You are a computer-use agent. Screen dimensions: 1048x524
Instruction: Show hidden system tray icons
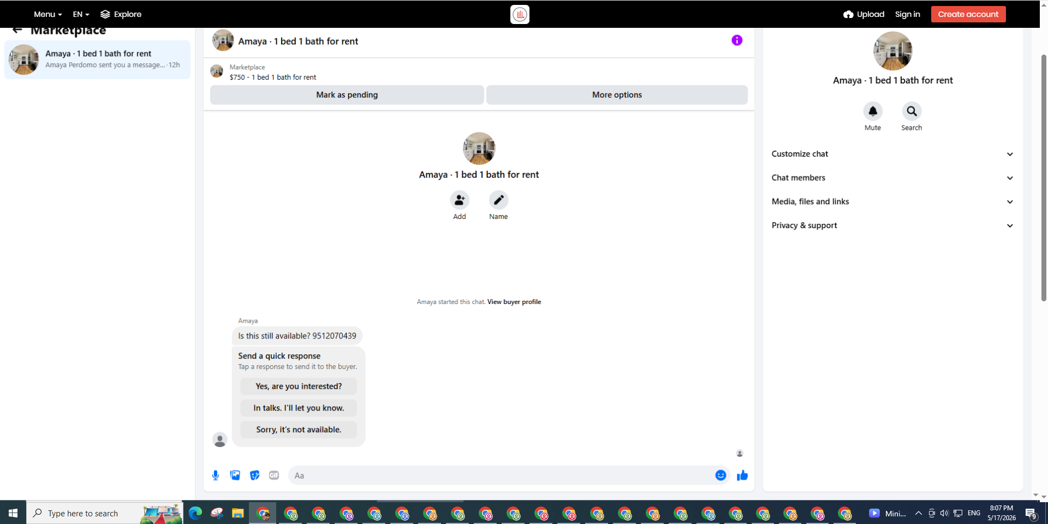(919, 513)
